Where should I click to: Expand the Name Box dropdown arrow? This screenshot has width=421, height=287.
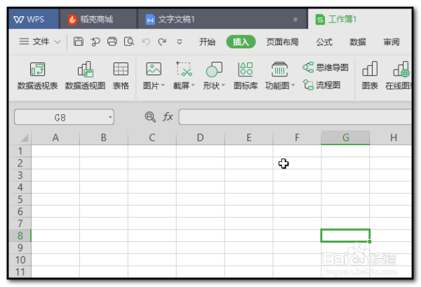[x=110, y=117]
